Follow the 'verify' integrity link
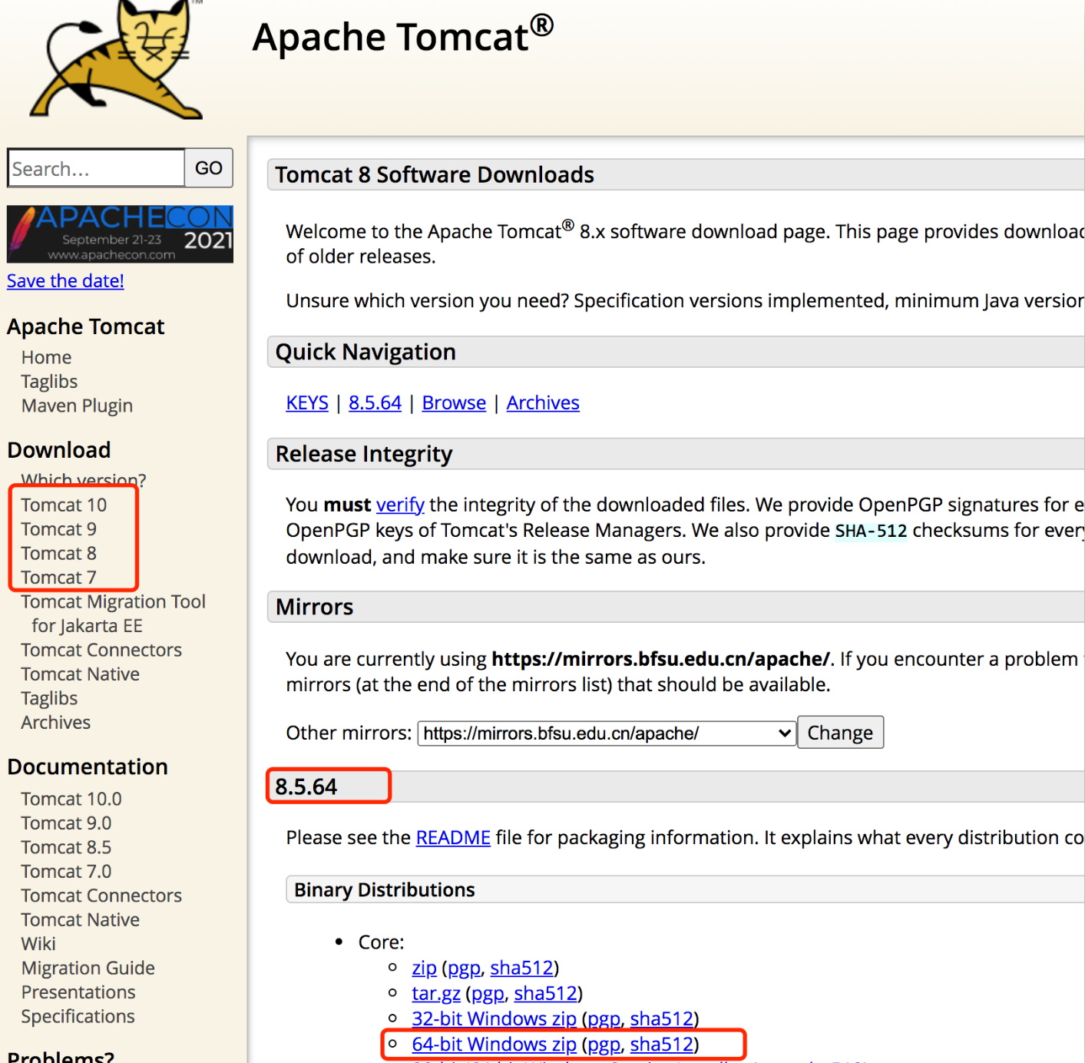This screenshot has width=1085, height=1063. pyautogui.click(x=400, y=505)
